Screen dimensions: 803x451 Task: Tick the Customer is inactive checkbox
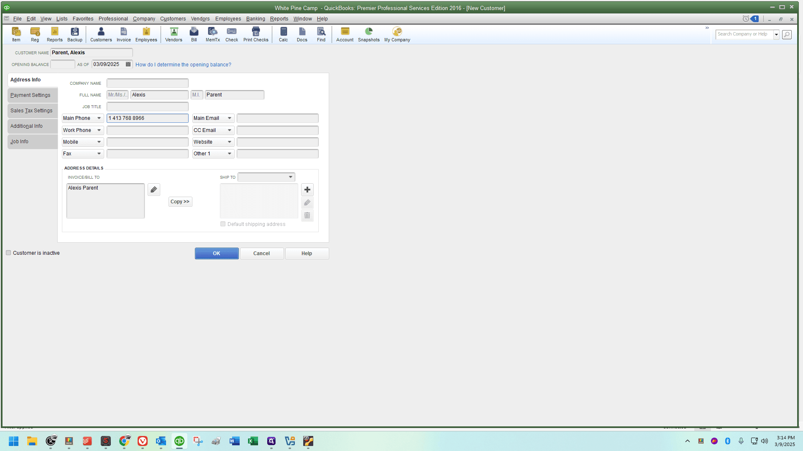click(8, 253)
